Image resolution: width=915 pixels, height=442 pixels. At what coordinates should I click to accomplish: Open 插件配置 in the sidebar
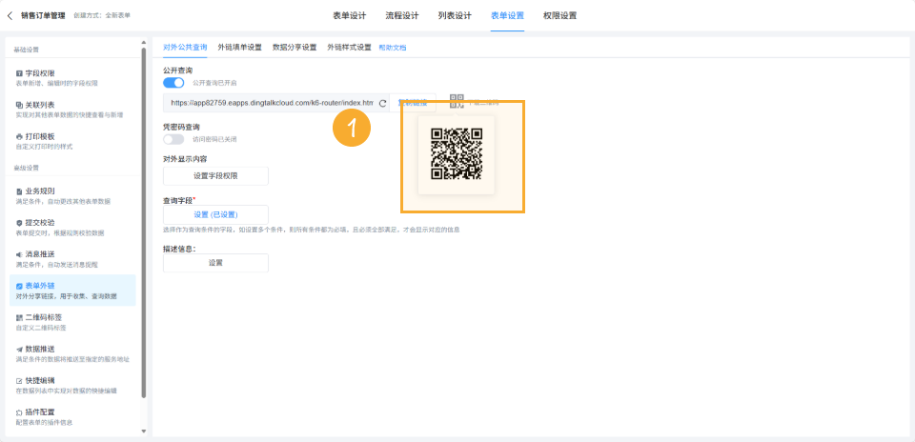(x=72, y=416)
